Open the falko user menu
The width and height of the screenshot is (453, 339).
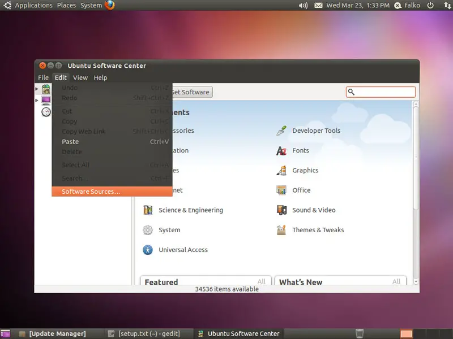coord(407,5)
